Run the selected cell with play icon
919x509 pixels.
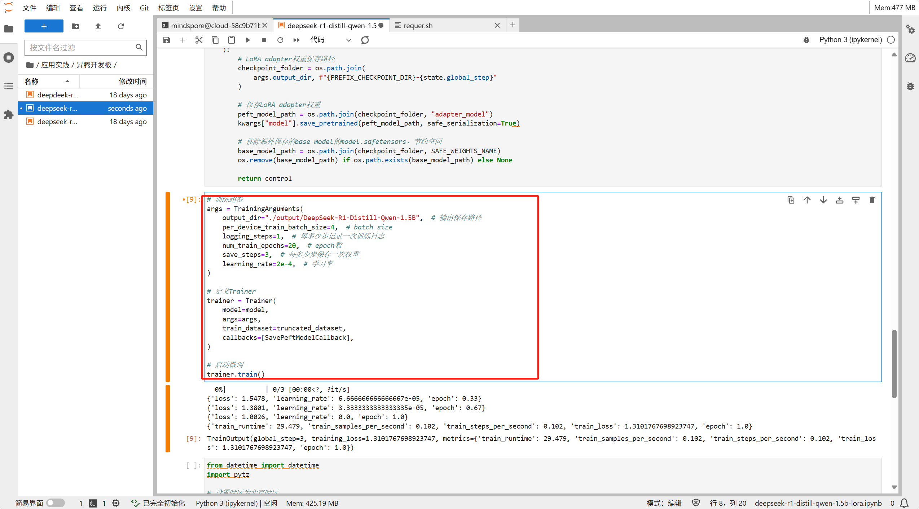tap(248, 40)
